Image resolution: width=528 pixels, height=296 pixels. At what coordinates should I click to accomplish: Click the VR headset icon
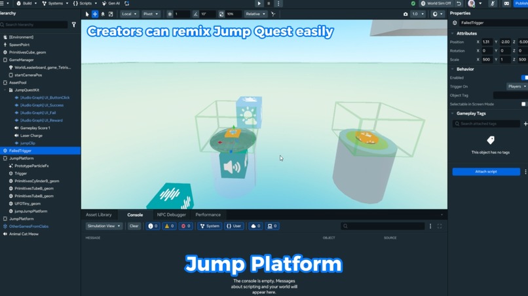[506, 3]
